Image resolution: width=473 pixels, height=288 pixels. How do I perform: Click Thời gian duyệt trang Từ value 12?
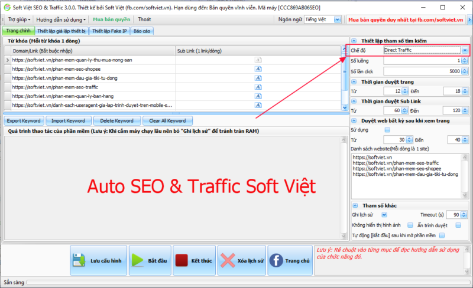[396, 91]
